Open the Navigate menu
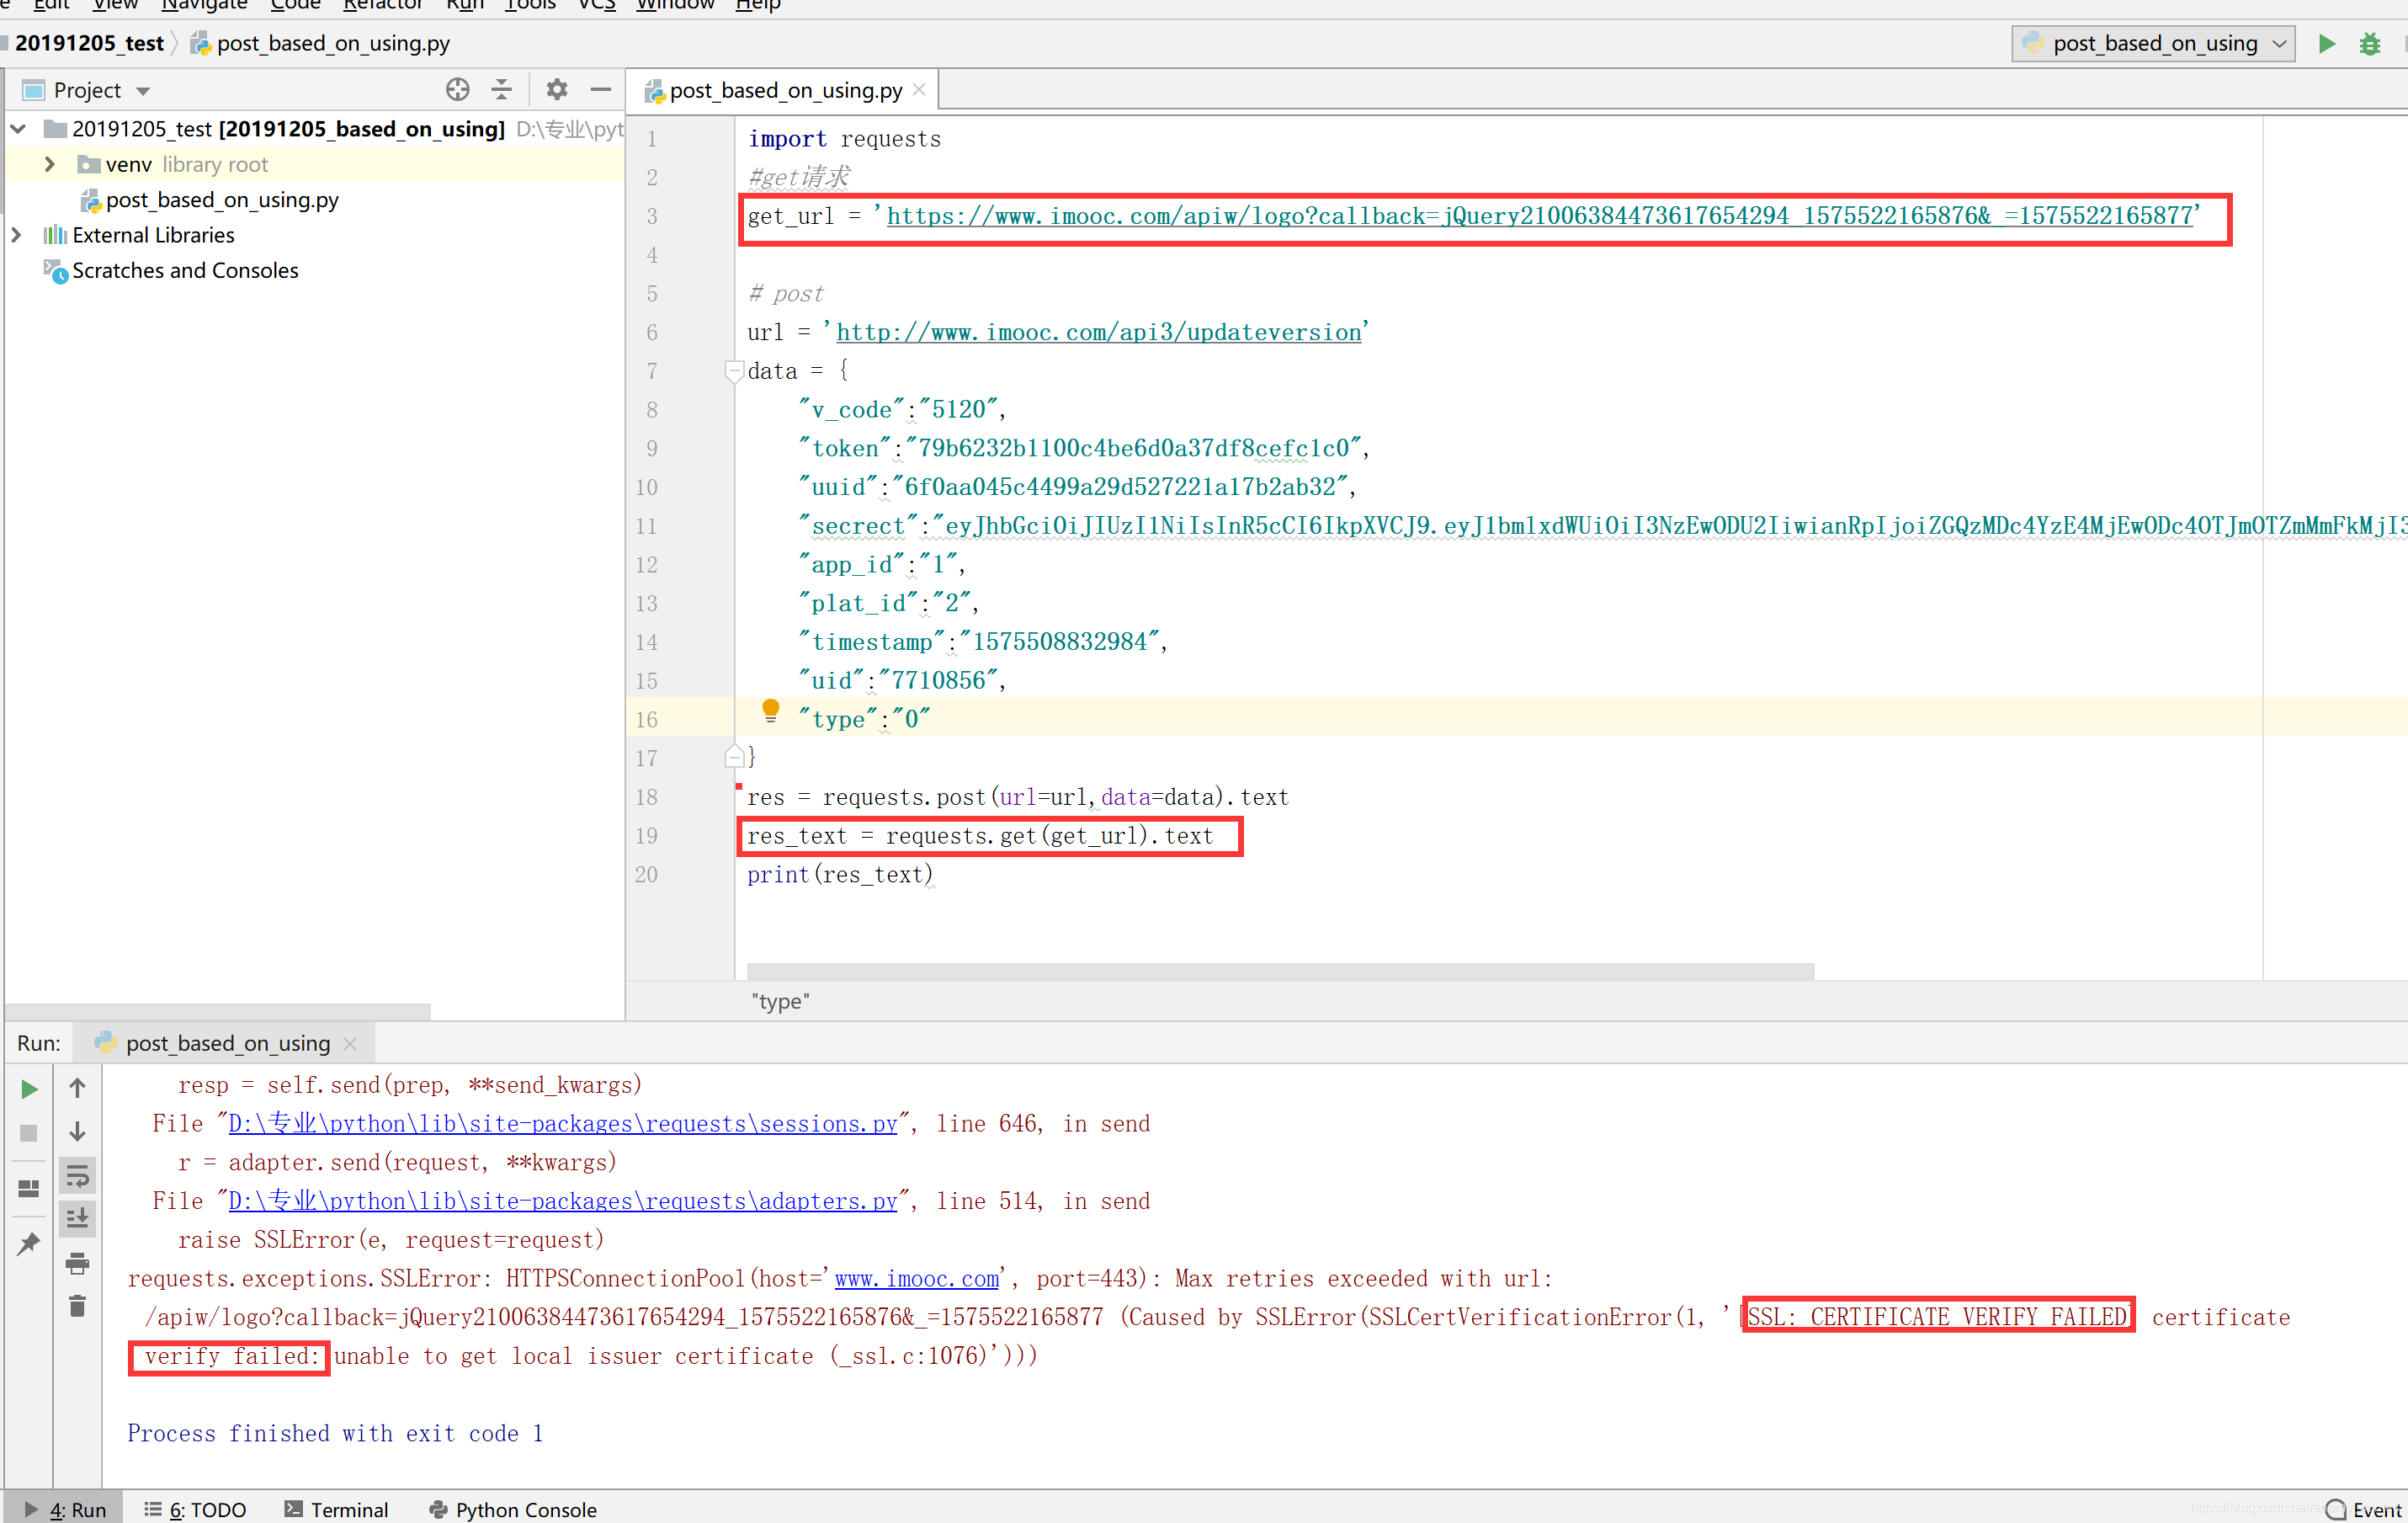Image resolution: width=2408 pixels, height=1523 pixels. tap(204, 5)
